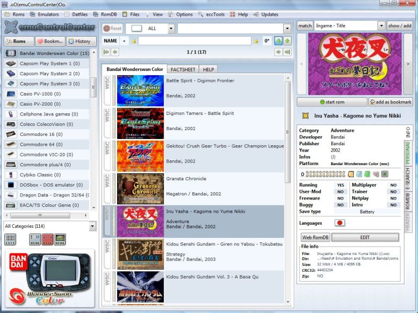Toggle the Trainer NO value
Viewport: 418px width, 313px height.
click(393, 192)
